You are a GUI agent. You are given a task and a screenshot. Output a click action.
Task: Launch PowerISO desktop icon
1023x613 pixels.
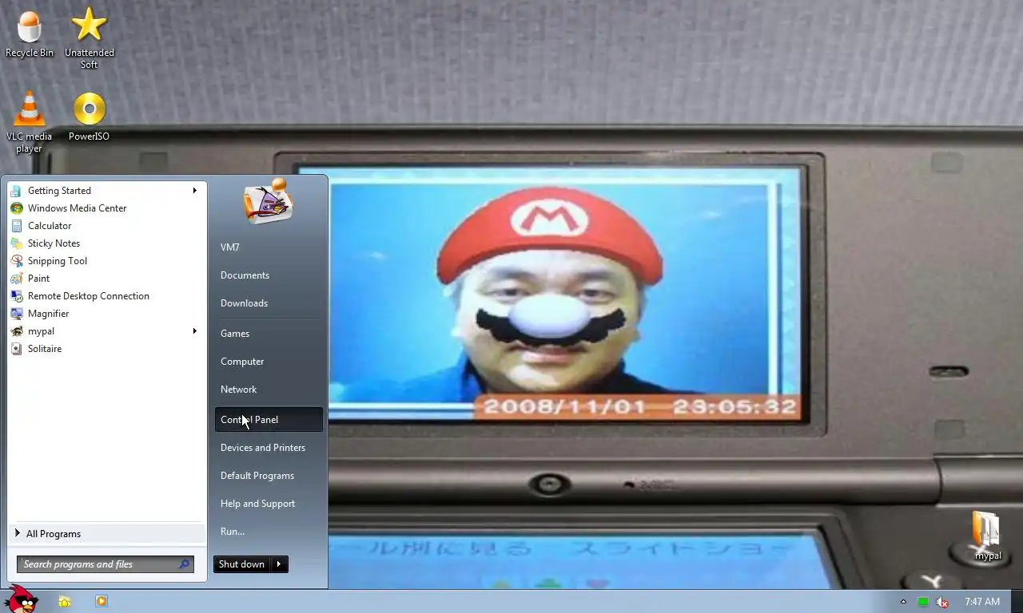click(x=89, y=116)
